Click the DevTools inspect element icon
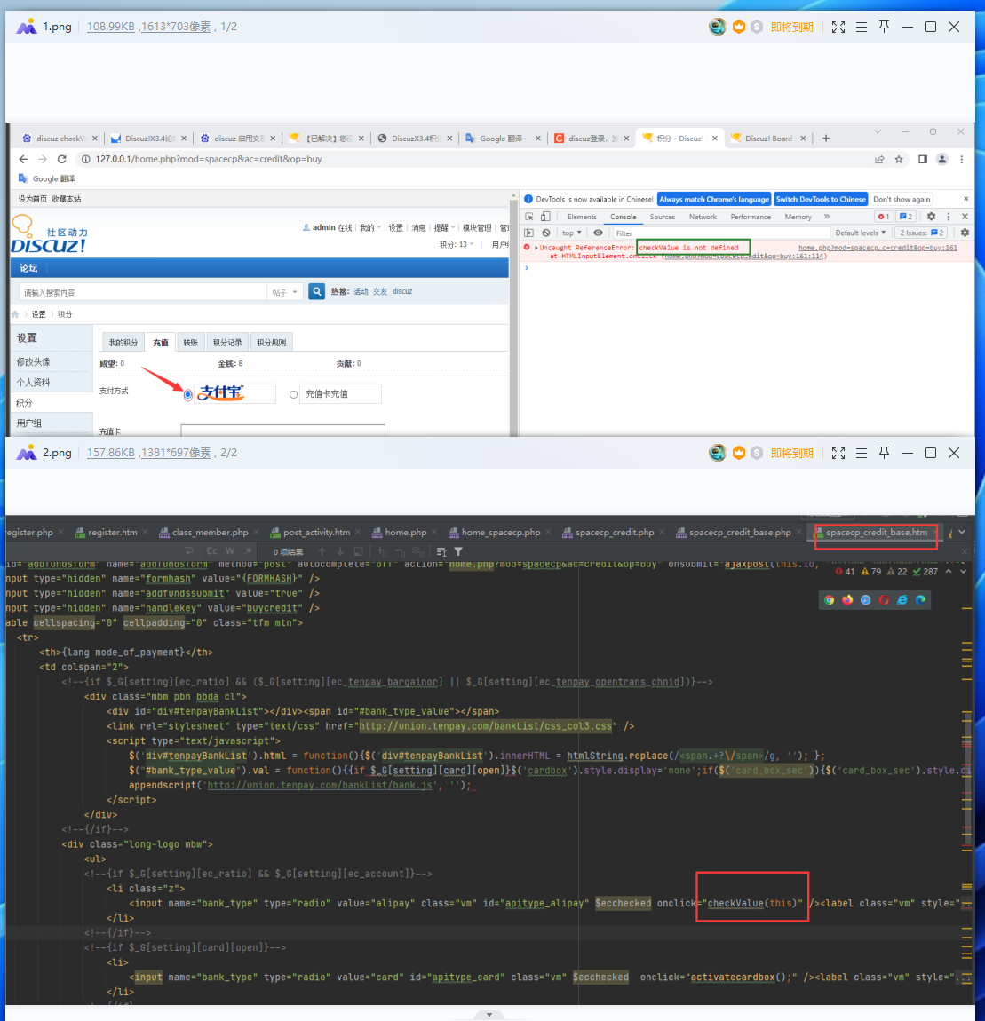 point(529,217)
